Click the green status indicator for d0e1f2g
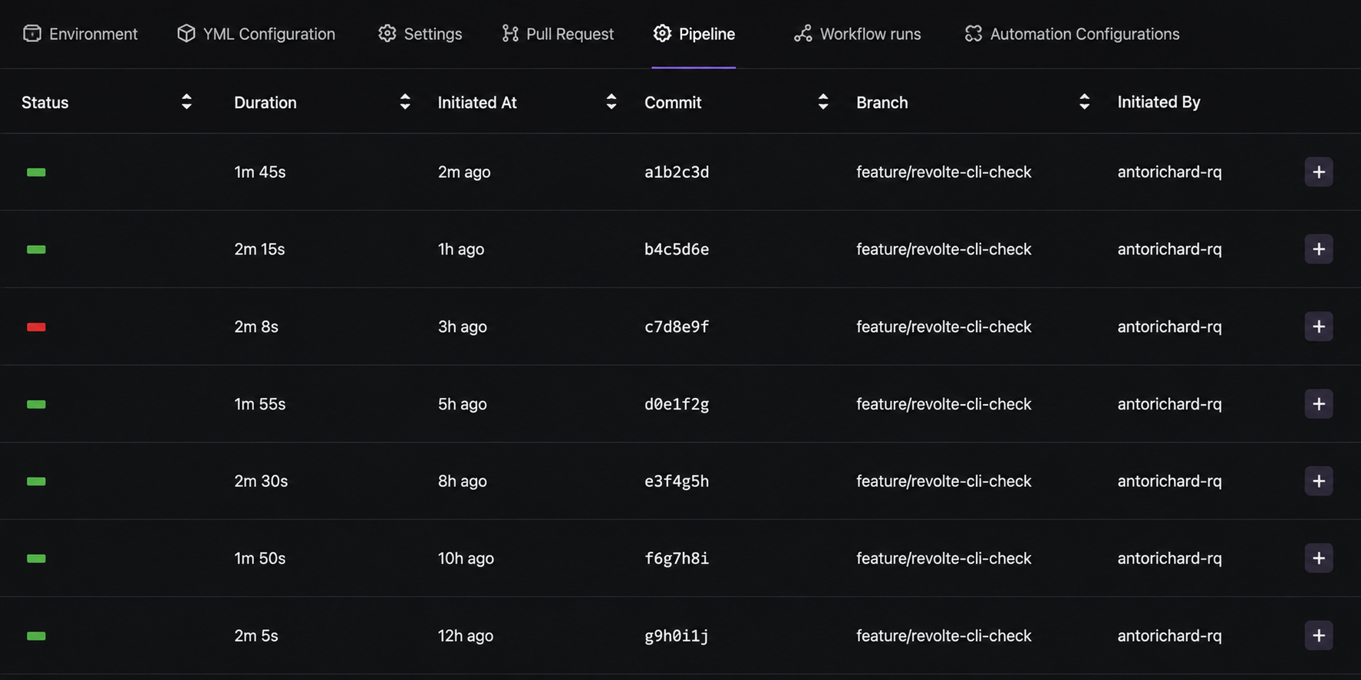 36,405
